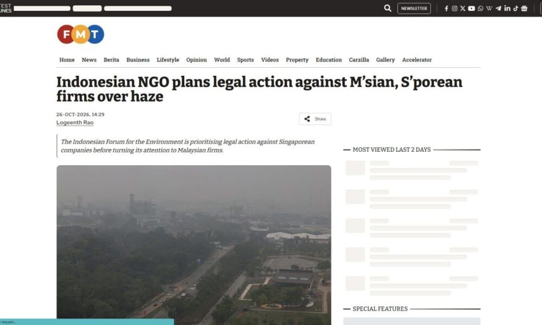Open the Lifestyle menu
Screen dimensions: 542x325
pyautogui.click(x=168, y=60)
